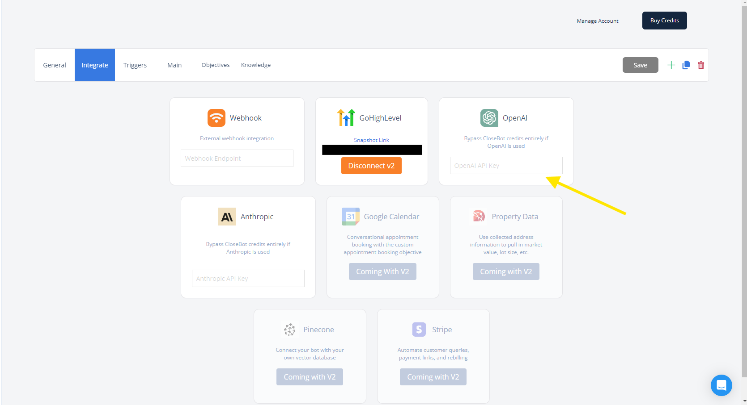Image resolution: width=747 pixels, height=405 pixels.
Task: Open the chat support bubble icon
Action: pyautogui.click(x=722, y=385)
